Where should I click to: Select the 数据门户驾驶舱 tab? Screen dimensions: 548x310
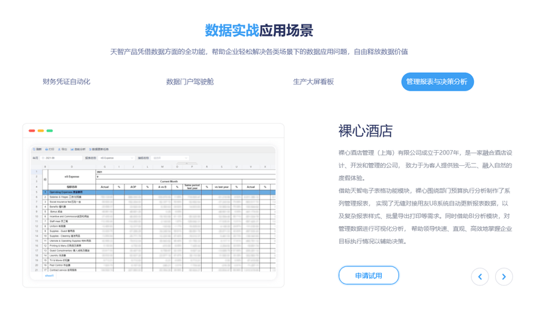click(x=190, y=82)
